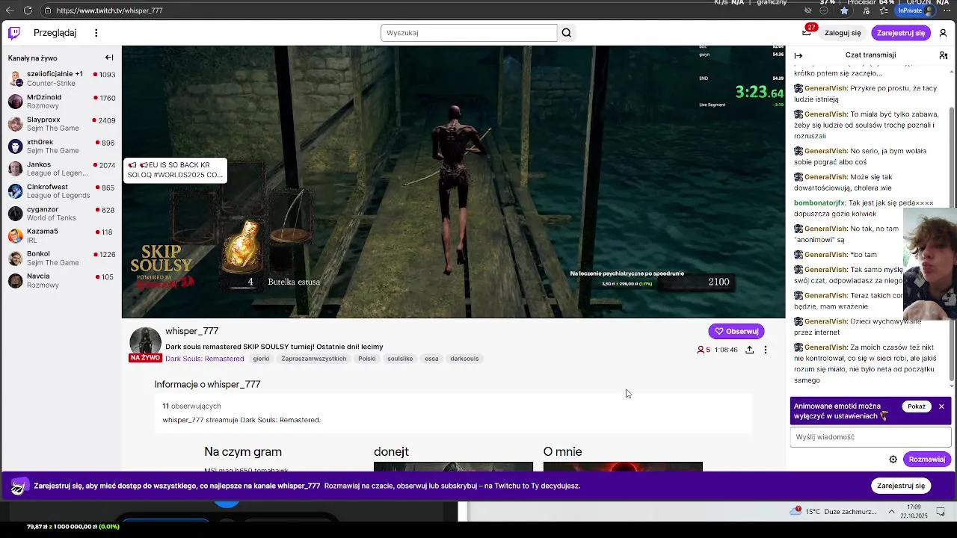Screen dimensions: 957x538
Task: Focus the Wyszukaj search field
Action: coord(469,33)
